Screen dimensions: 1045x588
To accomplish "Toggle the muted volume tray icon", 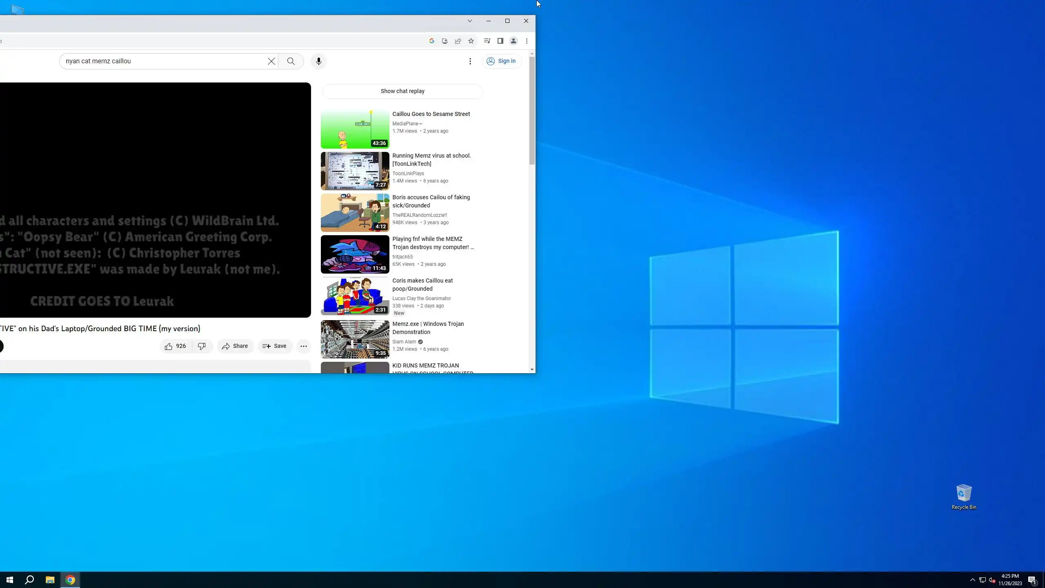I will point(992,580).
